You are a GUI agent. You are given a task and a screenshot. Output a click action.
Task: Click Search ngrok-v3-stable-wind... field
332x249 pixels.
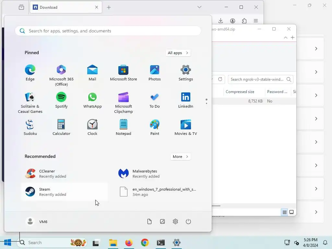[x=261, y=79]
